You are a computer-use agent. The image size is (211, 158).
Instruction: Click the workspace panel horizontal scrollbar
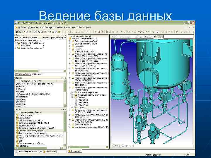click(x=40, y=71)
